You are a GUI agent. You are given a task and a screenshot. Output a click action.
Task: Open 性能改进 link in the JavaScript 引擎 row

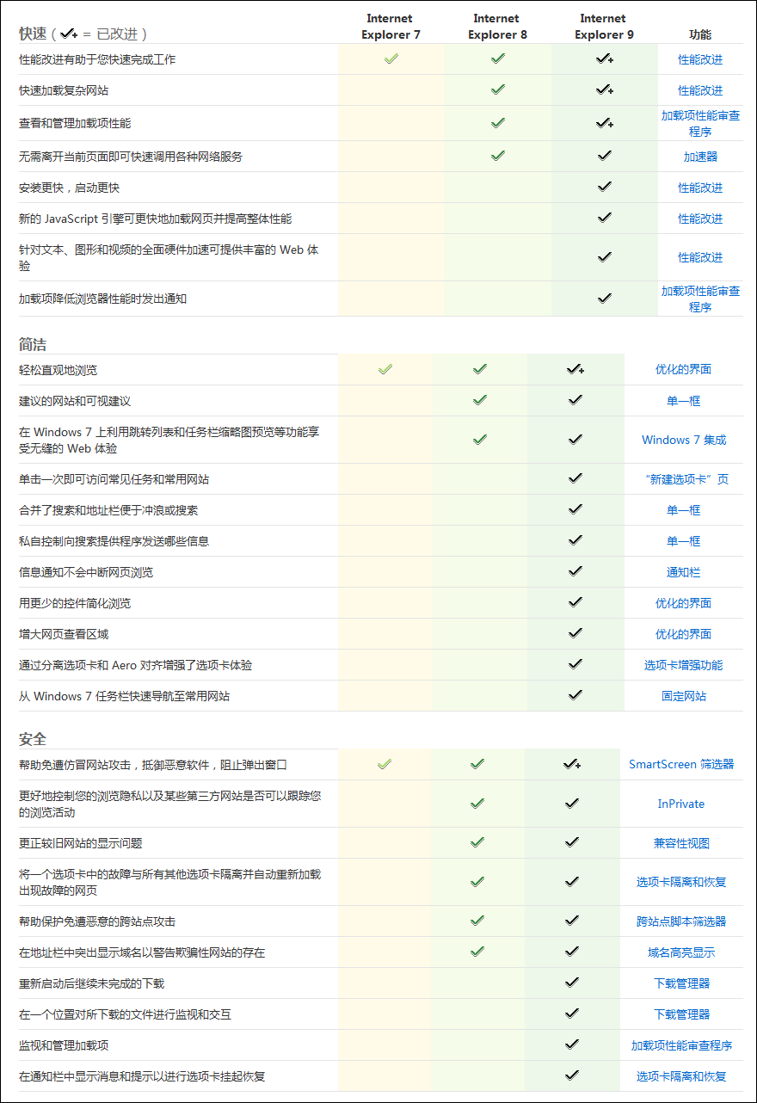click(700, 219)
